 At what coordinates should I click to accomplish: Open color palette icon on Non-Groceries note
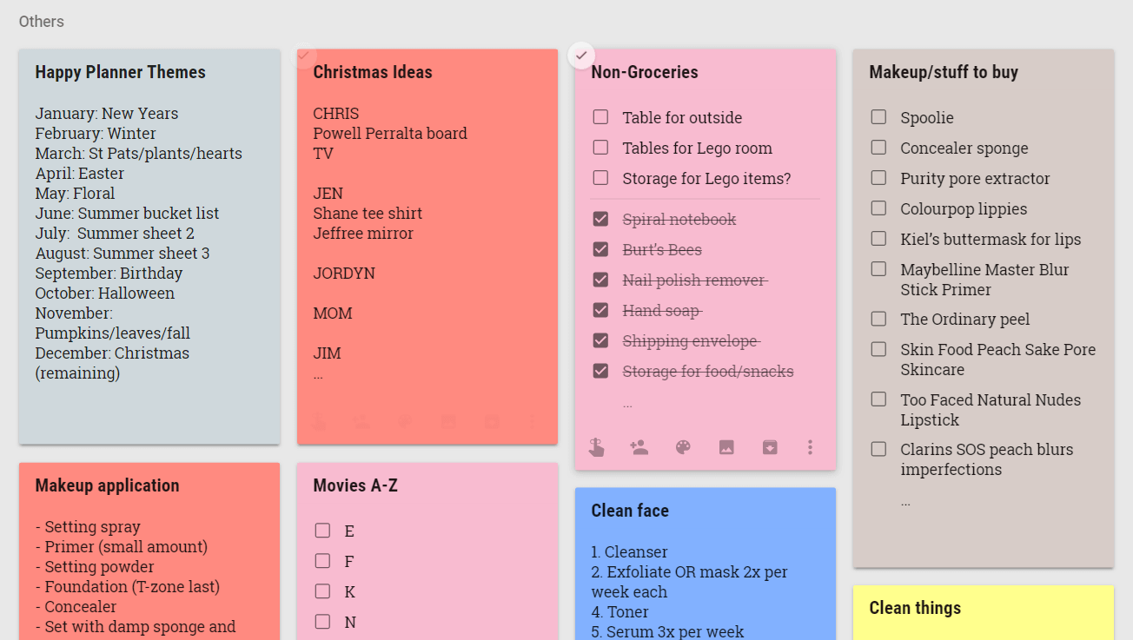tap(683, 447)
